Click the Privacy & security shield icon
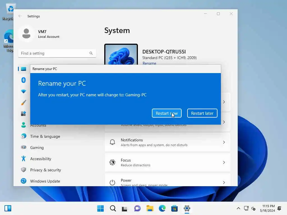Screen dimensions: 287x215 [x=24, y=170]
